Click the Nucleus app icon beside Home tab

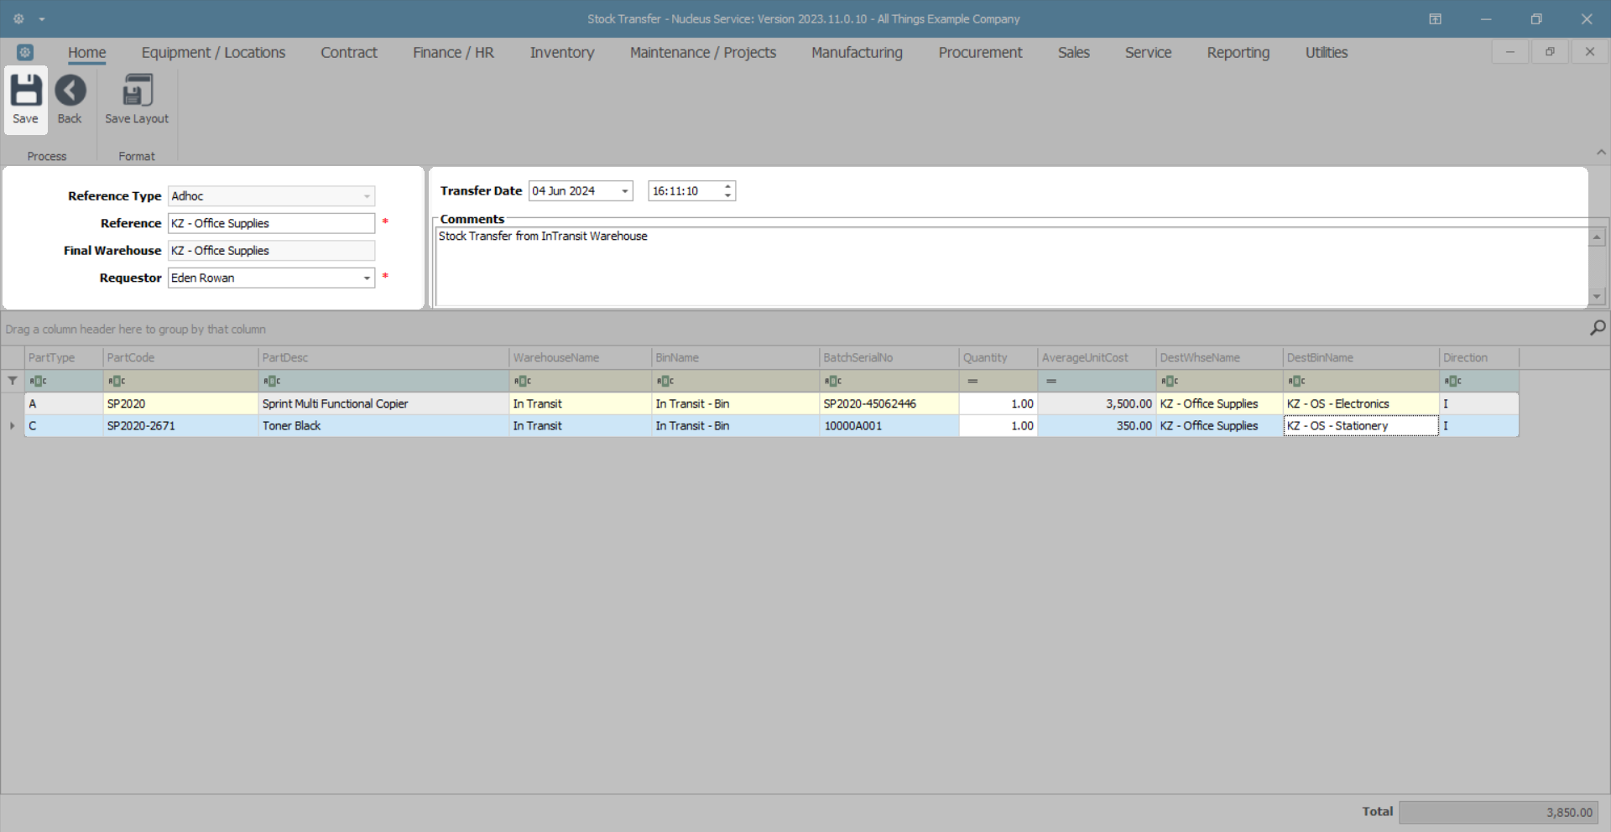25,52
